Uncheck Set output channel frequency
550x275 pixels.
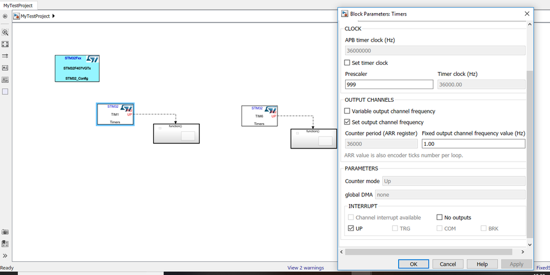(347, 122)
